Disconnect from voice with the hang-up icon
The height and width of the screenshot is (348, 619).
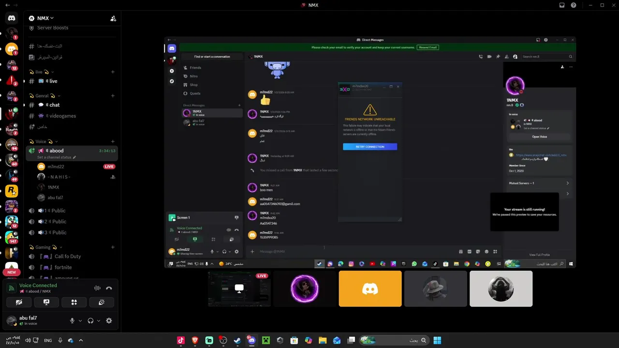point(109,288)
